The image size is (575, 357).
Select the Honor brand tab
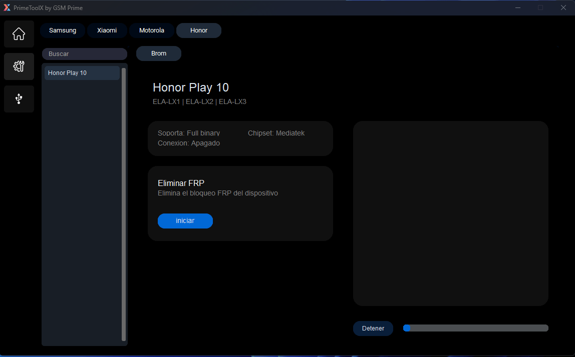pyautogui.click(x=198, y=30)
